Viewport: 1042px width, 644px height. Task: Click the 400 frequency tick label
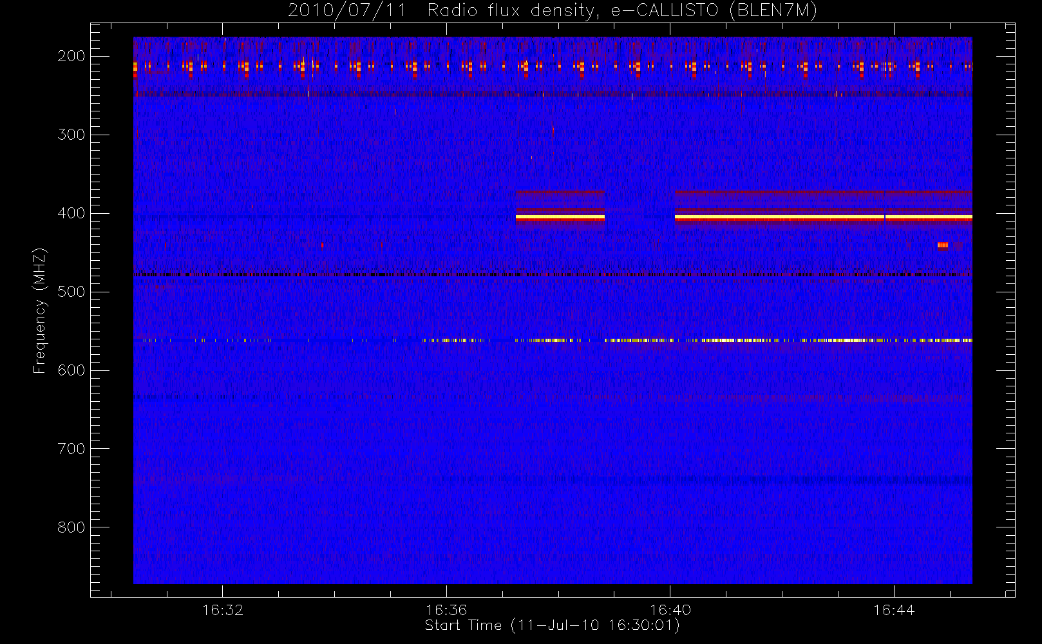click(71, 213)
